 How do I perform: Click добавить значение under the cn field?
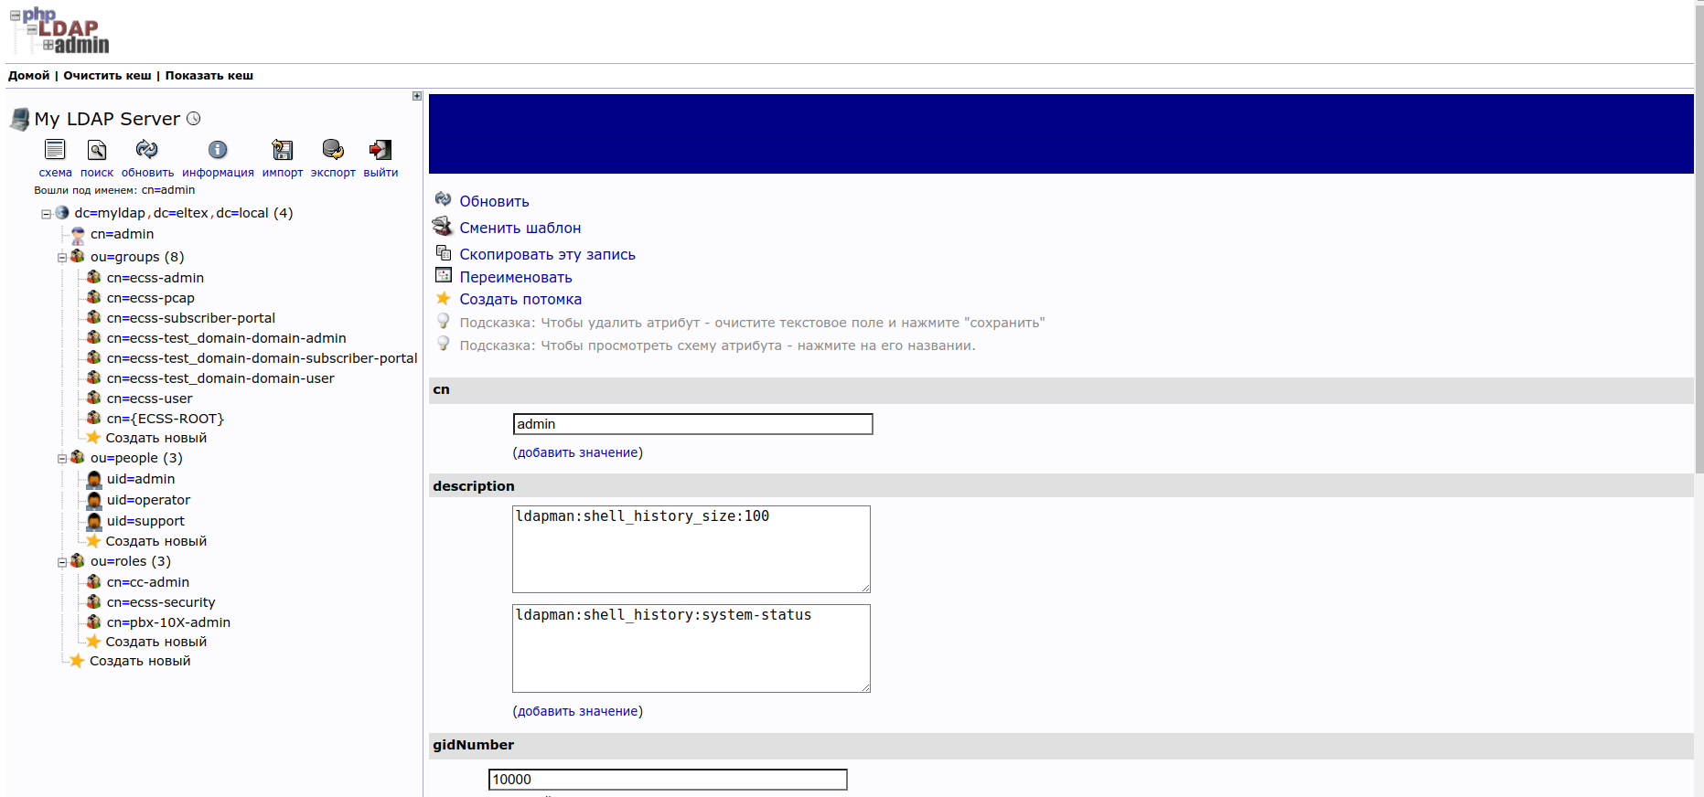pyautogui.click(x=578, y=452)
